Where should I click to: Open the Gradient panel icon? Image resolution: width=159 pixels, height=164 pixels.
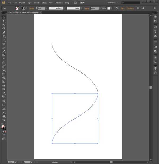coord(155,47)
